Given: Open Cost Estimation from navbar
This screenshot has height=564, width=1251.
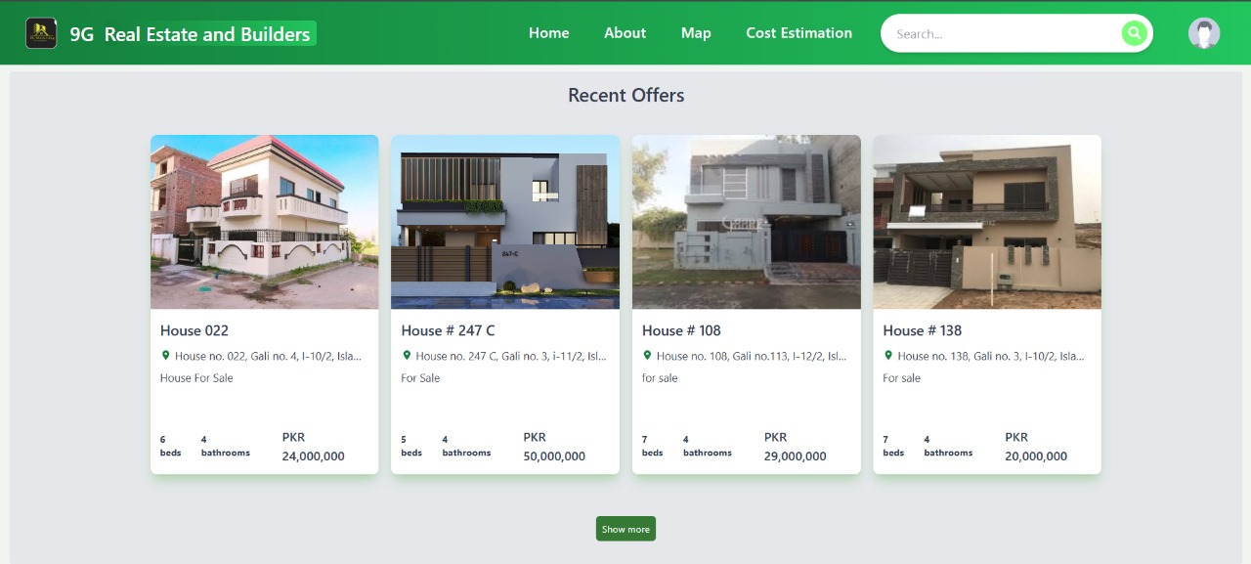Looking at the screenshot, I should [x=798, y=33].
